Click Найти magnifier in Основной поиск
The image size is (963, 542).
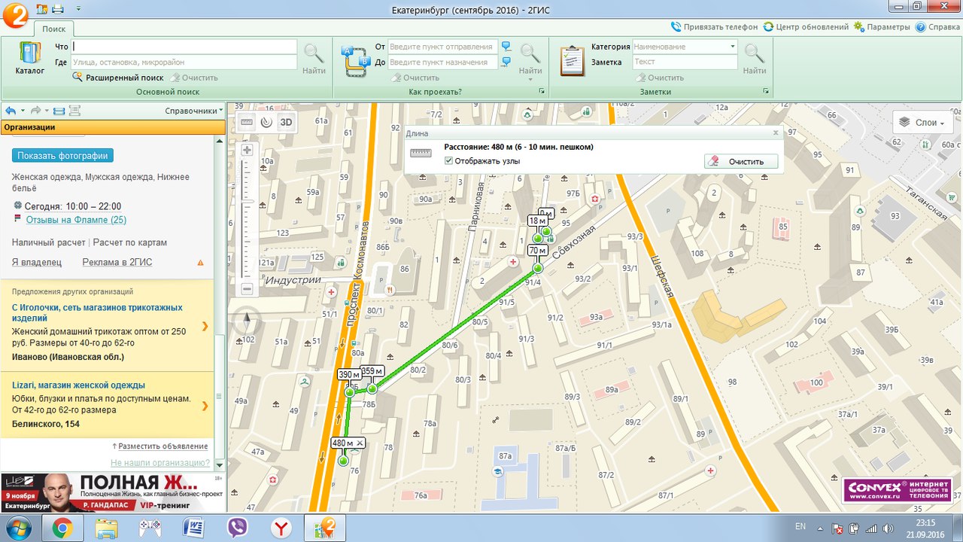click(x=314, y=59)
